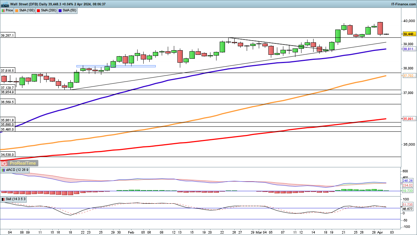This screenshot has width=417, height=235.
Task: Click the blue SMA 50 value tag 38,811
Action: tap(409, 49)
